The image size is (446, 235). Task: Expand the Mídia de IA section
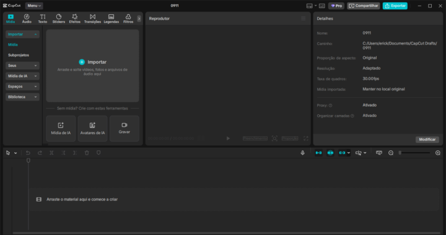(x=22, y=76)
